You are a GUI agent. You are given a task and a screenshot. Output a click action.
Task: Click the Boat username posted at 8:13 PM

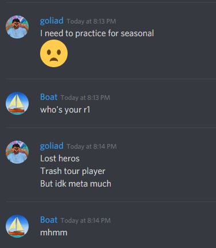click(x=49, y=97)
